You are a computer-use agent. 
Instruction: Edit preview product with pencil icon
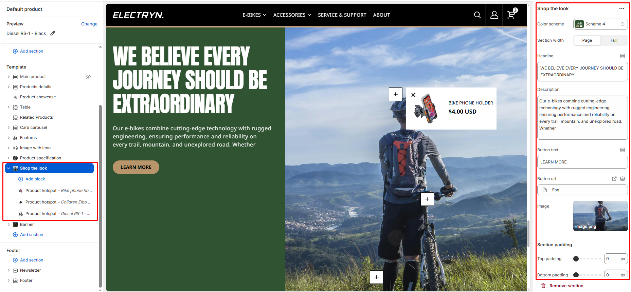pos(53,33)
